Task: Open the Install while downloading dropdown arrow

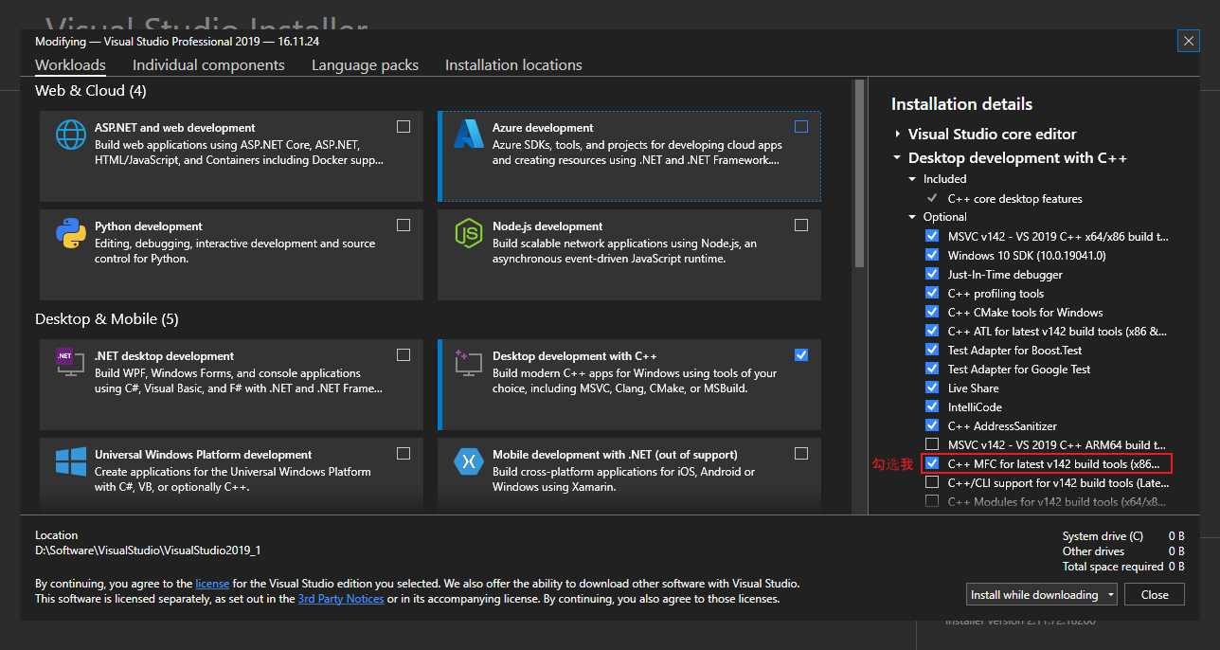Action: coord(1109,594)
